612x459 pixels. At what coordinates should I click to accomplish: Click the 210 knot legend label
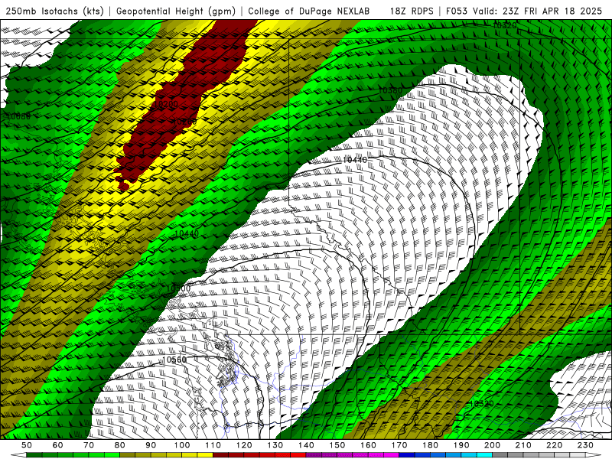(523, 445)
